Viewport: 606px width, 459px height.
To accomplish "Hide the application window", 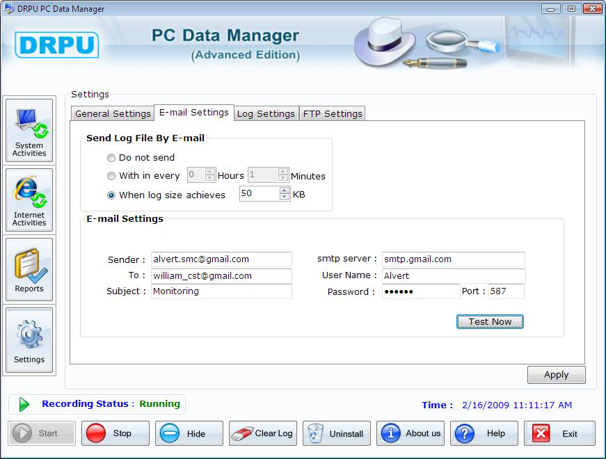I will (x=189, y=433).
